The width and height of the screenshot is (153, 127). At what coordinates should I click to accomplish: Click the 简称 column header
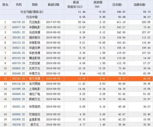coord(35,4)
